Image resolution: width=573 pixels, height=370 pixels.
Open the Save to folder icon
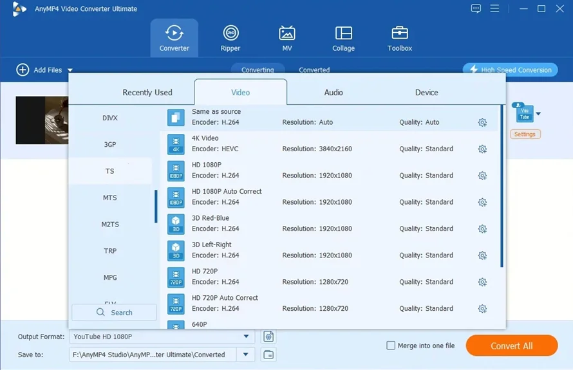[x=268, y=355]
